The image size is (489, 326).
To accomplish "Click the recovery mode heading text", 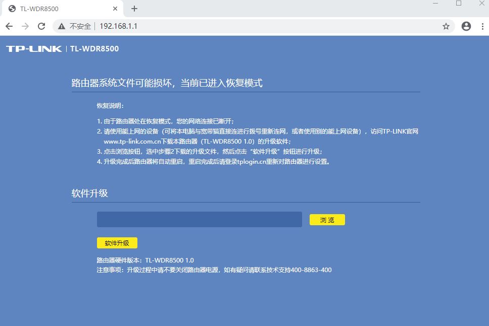I will [167, 83].
